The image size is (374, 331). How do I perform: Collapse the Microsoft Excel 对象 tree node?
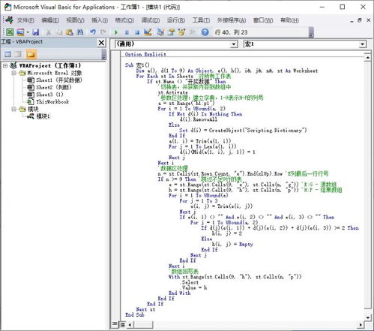[x=14, y=73]
